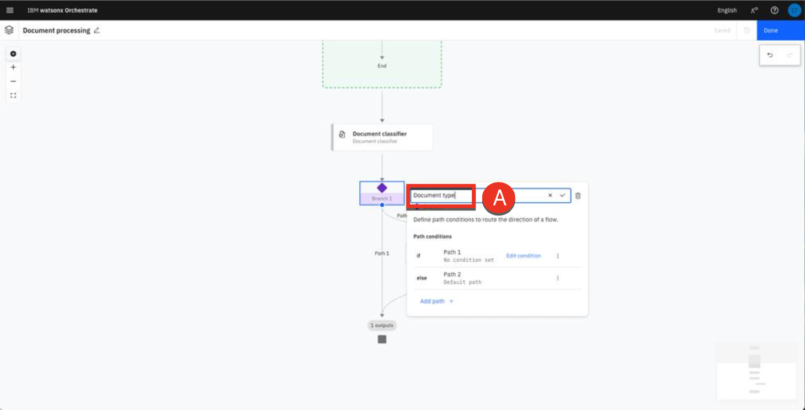Click the zoom in plus button

pyautogui.click(x=13, y=67)
